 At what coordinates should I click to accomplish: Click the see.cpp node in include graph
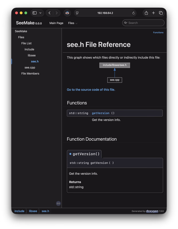pyautogui.click(x=114, y=80)
